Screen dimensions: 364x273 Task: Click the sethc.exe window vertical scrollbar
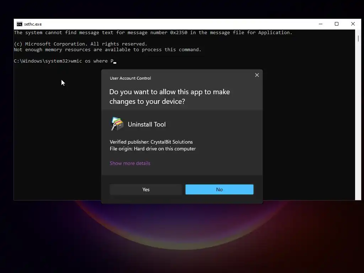[358, 115]
